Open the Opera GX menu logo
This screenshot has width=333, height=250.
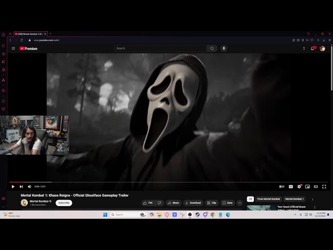[x=4, y=34]
